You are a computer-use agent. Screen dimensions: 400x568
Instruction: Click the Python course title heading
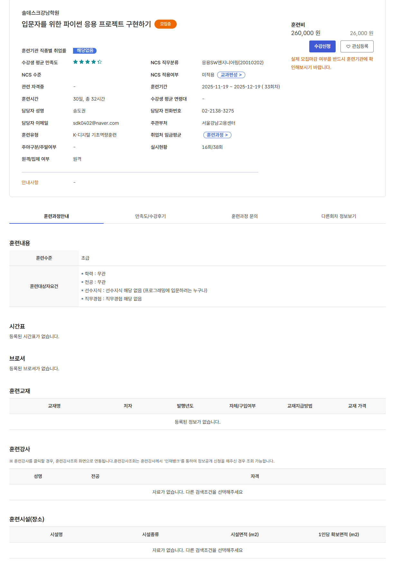click(86, 24)
